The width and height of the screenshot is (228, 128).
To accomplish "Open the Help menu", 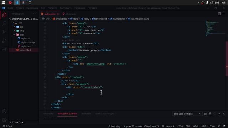I will (x=92, y=8).
